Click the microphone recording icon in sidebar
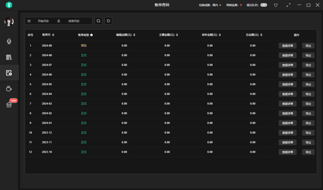This screenshot has width=323, height=190. tap(9, 41)
